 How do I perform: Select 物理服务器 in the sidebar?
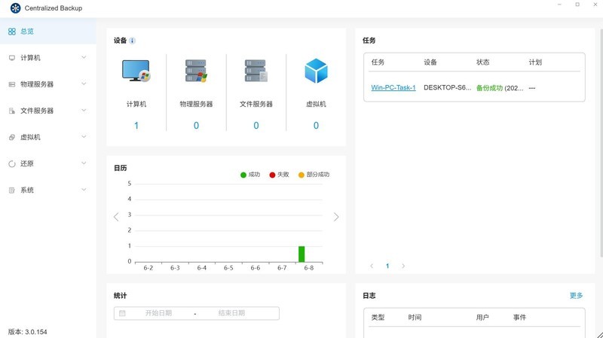pos(37,84)
